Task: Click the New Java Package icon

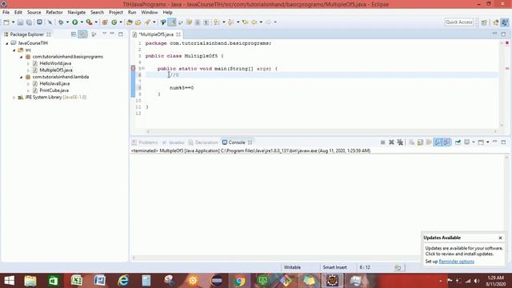Action: 105,22
